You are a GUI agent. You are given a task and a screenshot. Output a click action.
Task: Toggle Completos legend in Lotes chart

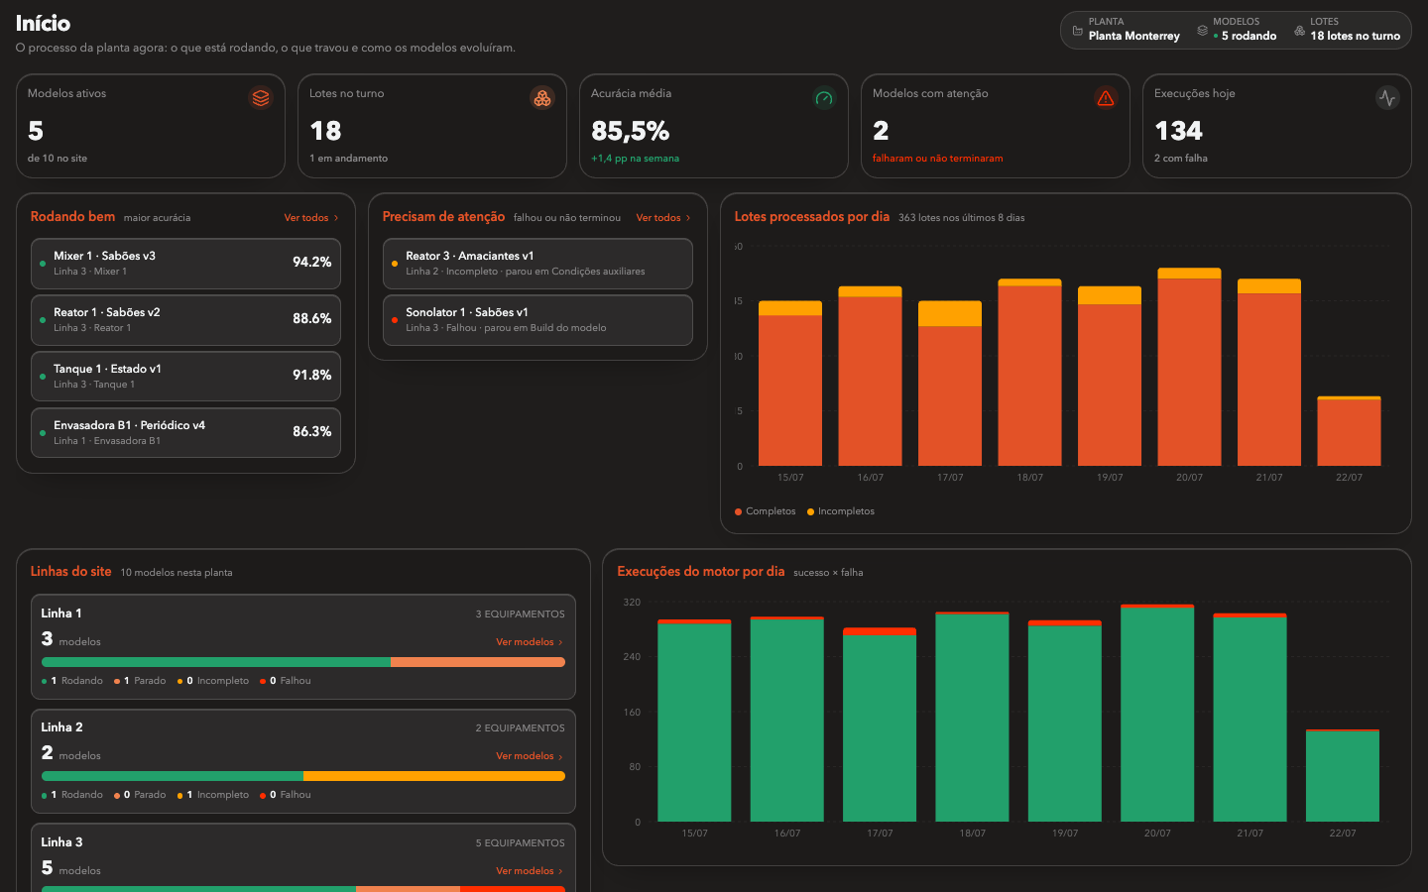coord(765,511)
